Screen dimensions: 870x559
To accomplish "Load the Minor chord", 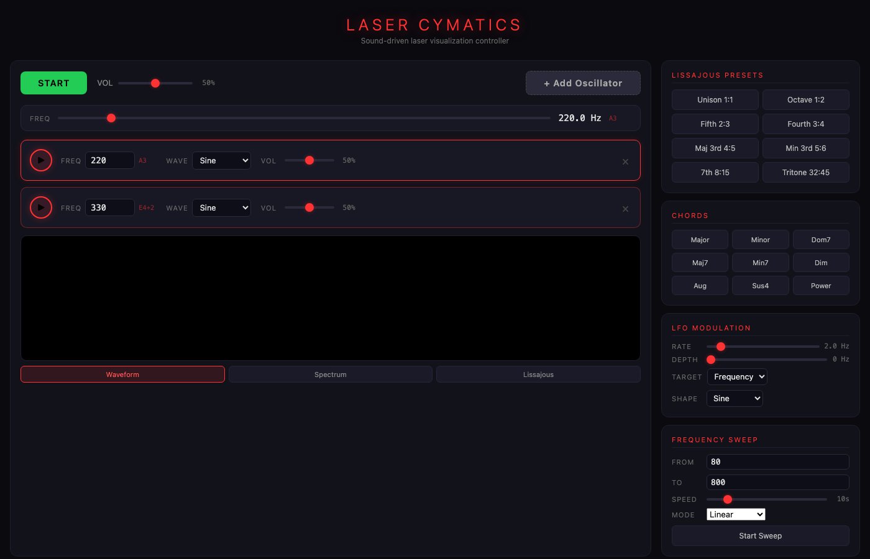I will pyautogui.click(x=761, y=240).
